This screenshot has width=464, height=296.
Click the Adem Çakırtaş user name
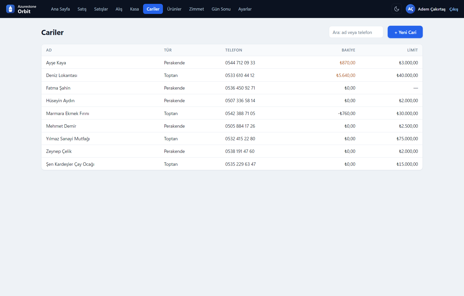pyautogui.click(x=432, y=9)
